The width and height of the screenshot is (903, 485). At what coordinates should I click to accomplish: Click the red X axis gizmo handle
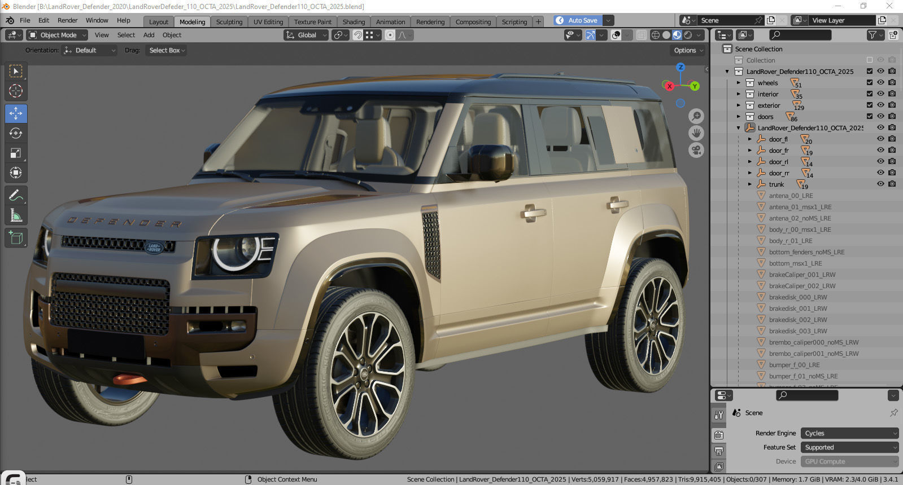tap(669, 86)
